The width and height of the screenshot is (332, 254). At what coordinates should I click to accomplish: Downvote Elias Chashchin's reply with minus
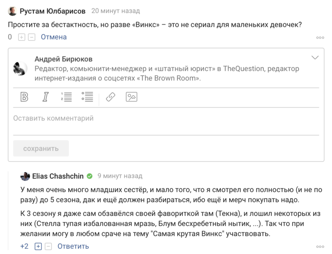pos(48,246)
